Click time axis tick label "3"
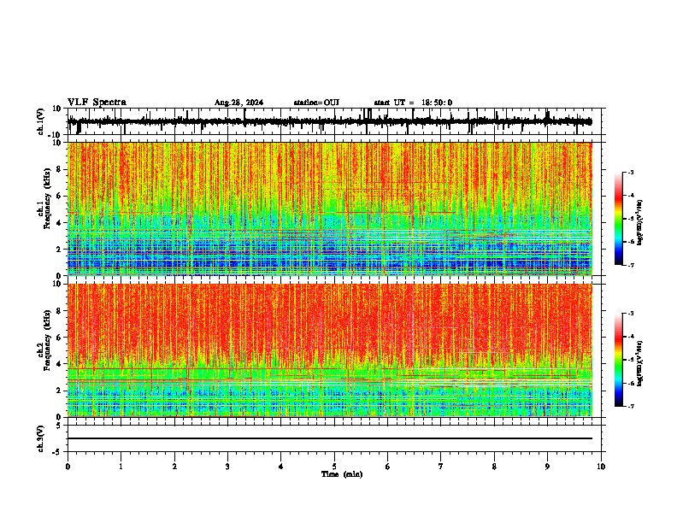Image resolution: width=677 pixels, height=523 pixels. [227, 467]
